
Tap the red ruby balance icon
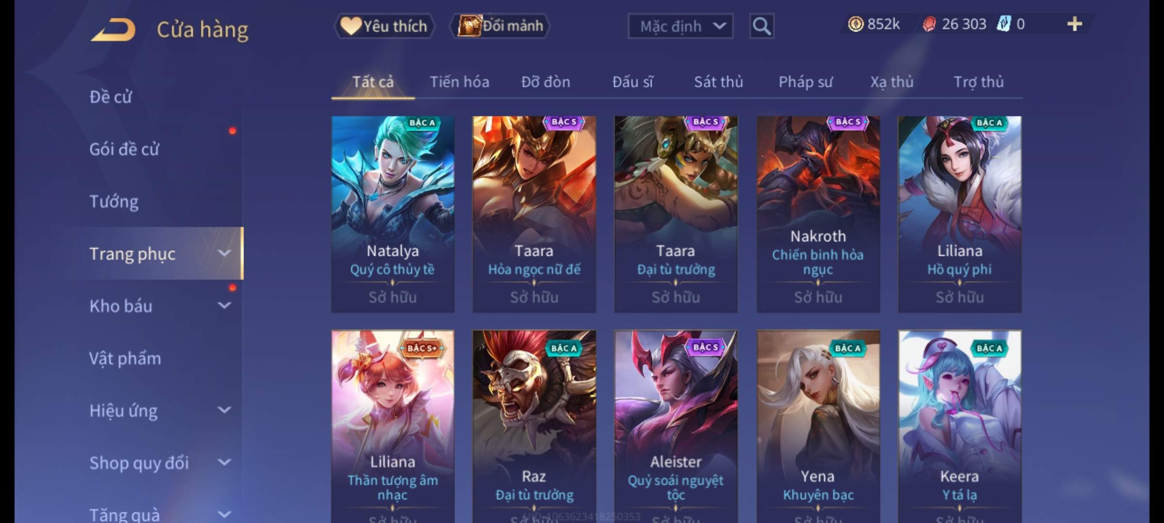tap(929, 24)
